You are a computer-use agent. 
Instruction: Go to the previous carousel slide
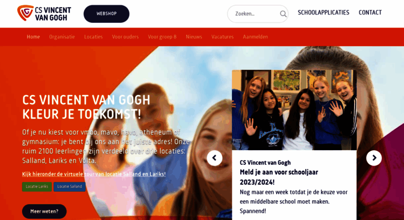[x=214, y=158]
